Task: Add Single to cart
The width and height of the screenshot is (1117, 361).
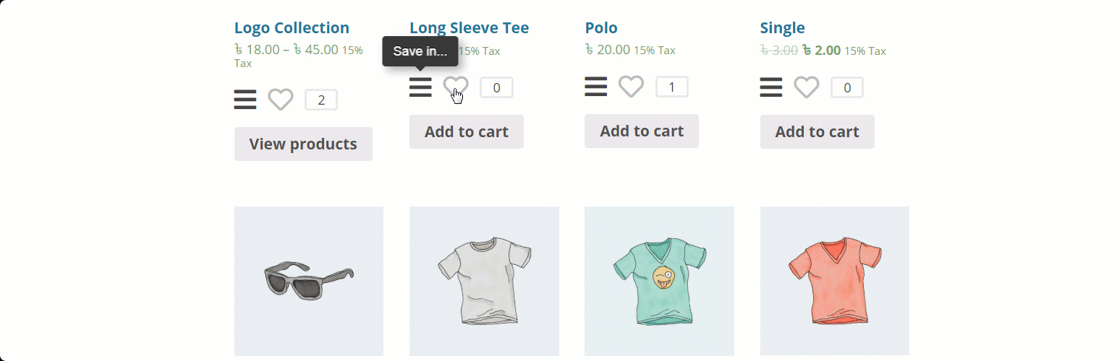Action: 817,131
